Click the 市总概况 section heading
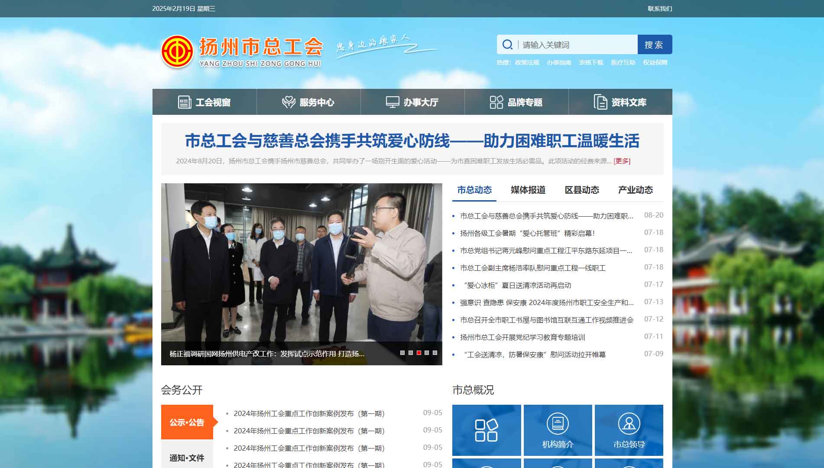 click(x=473, y=390)
